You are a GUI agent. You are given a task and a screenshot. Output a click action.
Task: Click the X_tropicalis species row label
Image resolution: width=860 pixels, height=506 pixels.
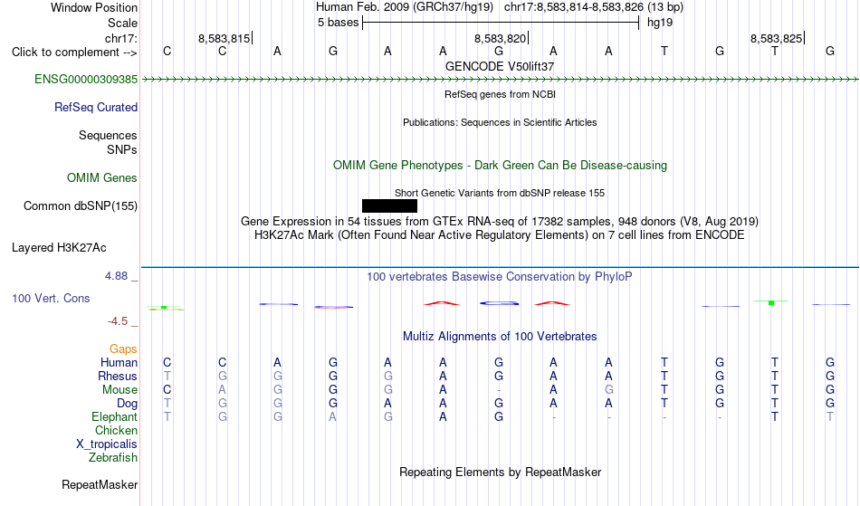click(107, 444)
